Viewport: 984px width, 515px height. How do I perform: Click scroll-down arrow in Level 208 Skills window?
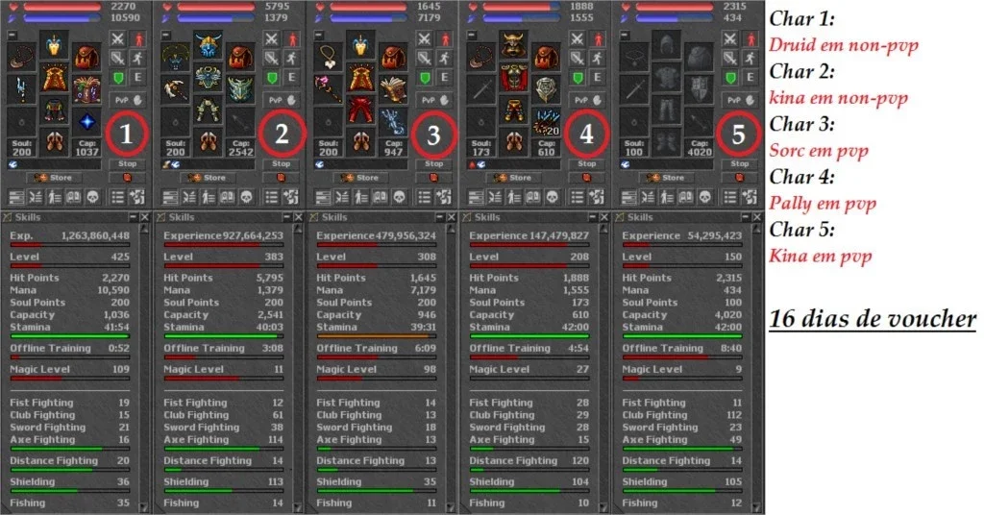coord(603,507)
